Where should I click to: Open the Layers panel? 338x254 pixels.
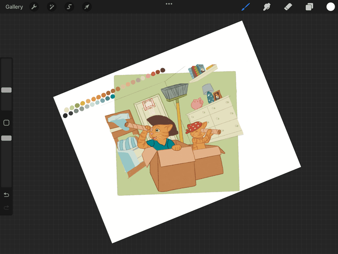pyautogui.click(x=309, y=7)
